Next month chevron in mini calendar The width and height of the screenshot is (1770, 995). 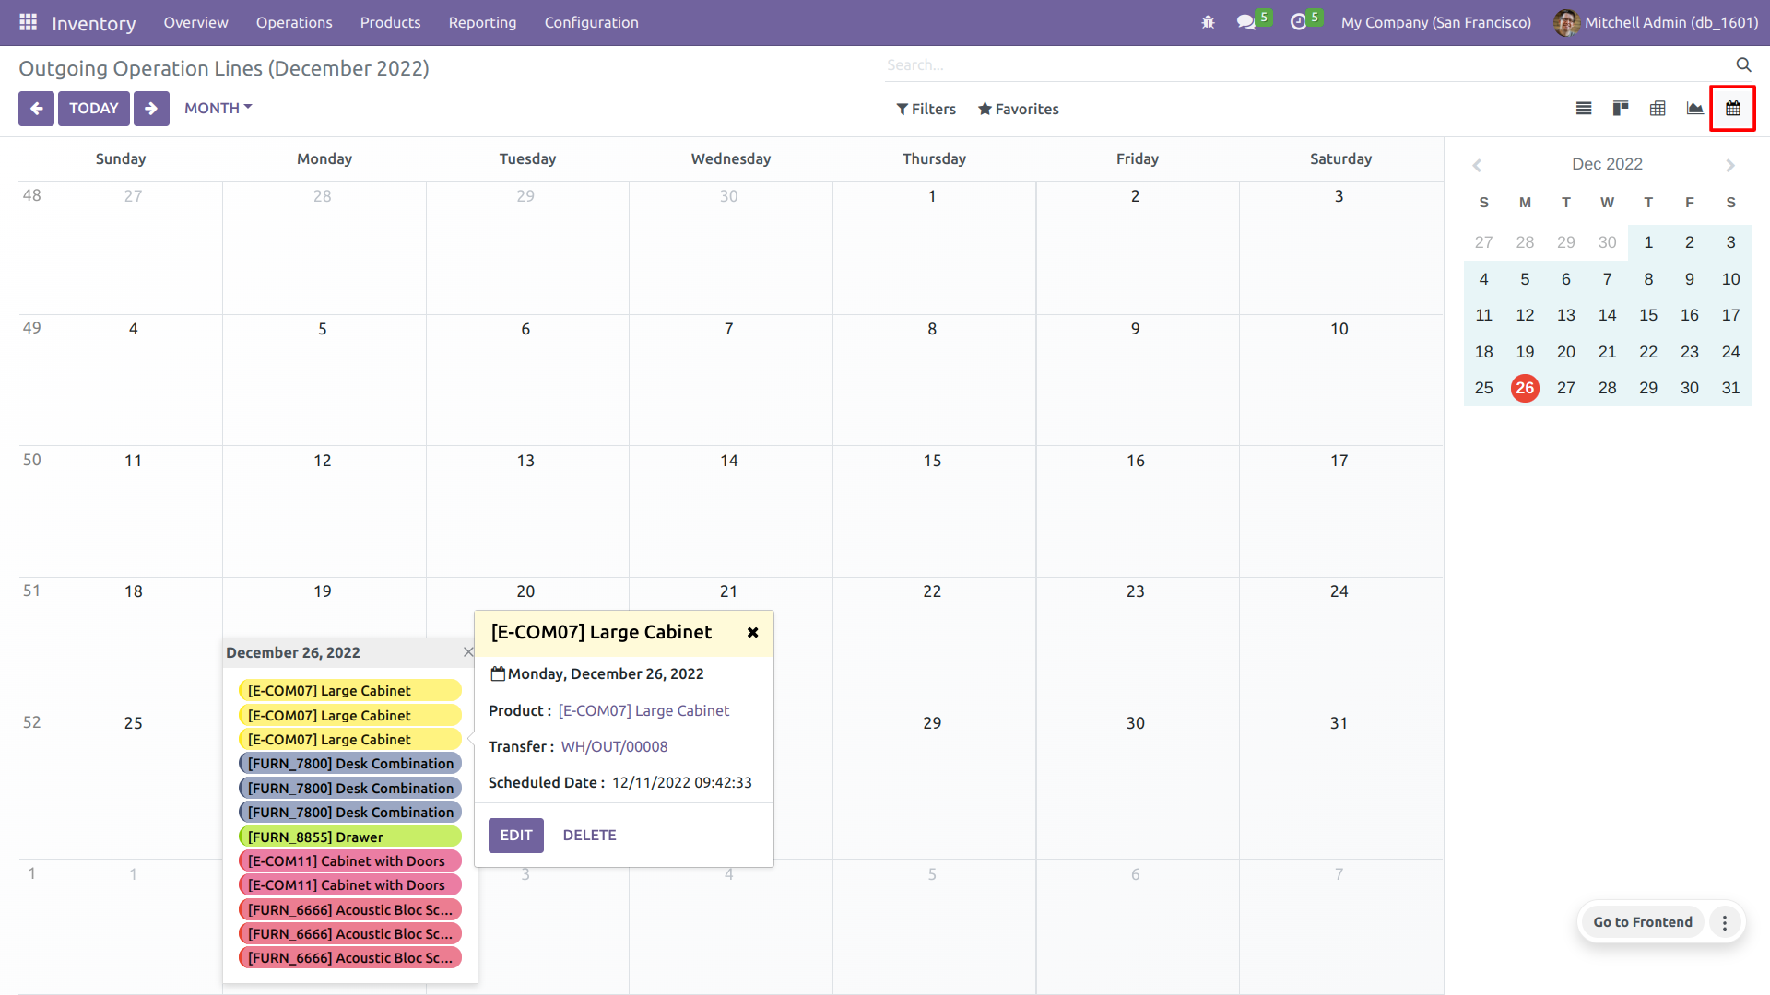(x=1730, y=165)
